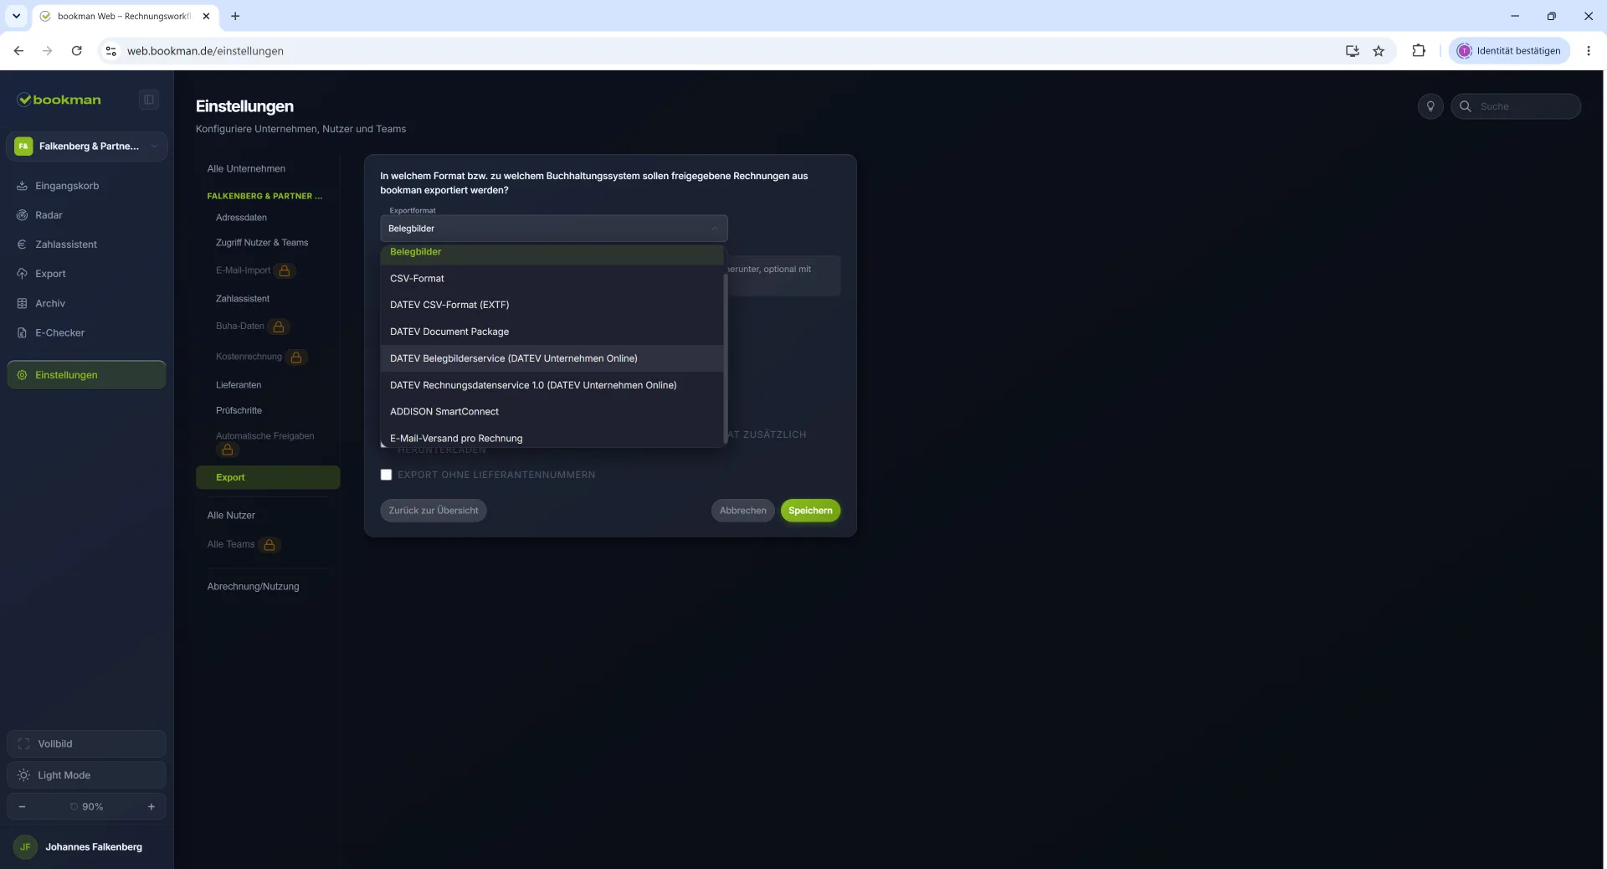This screenshot has width=1607, height=869.
Task: Select DATEV Document Package option
Action: pos(552,332)
